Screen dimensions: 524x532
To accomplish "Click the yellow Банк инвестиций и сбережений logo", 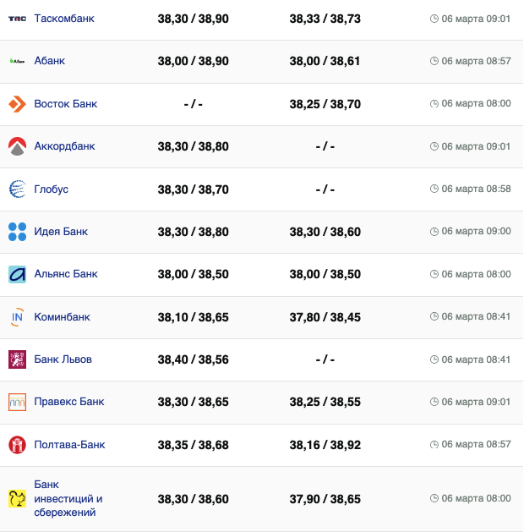I will click(17, 498).
